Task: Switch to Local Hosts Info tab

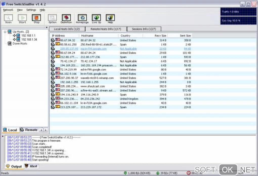Action: pos(67,29)
